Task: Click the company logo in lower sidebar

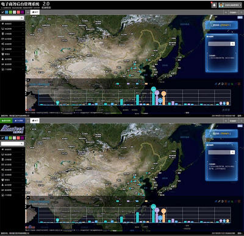Action: [x=12, y=129]
